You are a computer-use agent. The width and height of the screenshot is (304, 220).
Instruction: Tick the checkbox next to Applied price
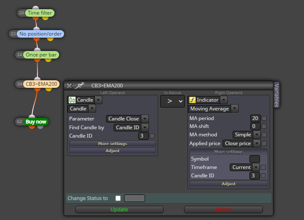264,143
